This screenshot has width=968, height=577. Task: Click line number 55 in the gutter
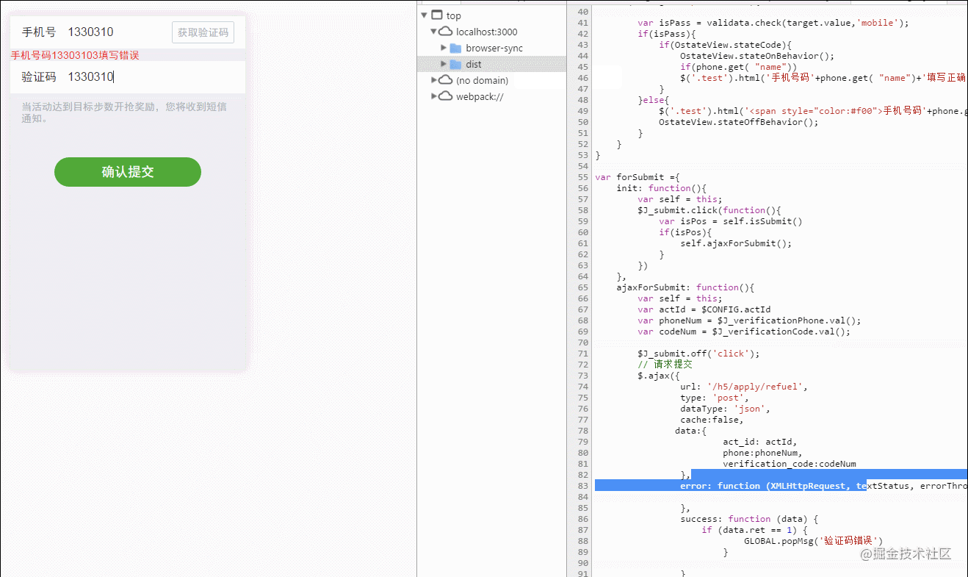click(x=583, y=177)
